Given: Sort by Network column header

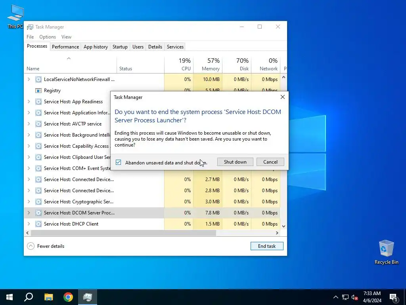Looking at the screenshot, I should point(266,65).
